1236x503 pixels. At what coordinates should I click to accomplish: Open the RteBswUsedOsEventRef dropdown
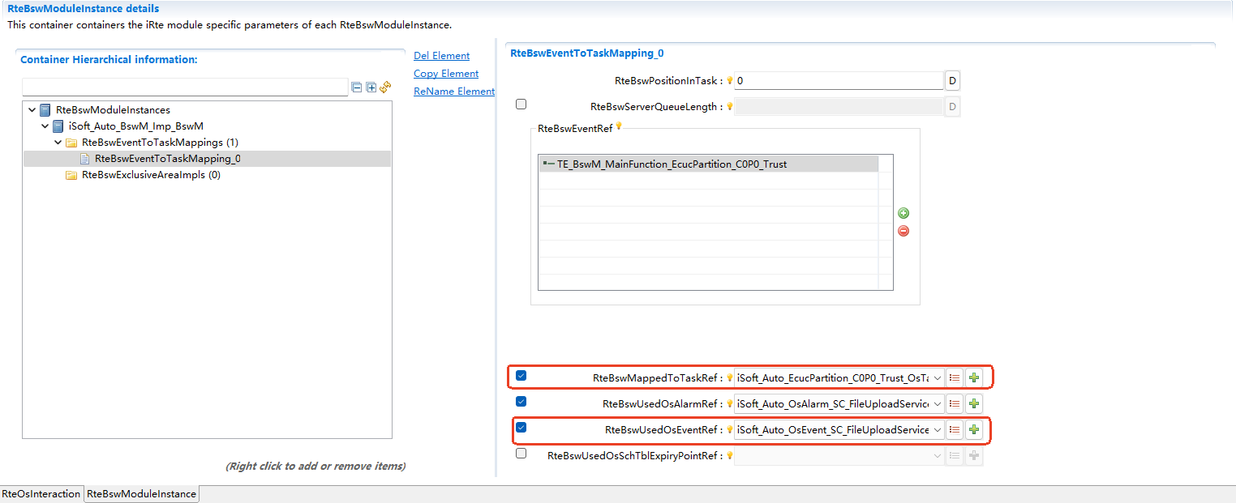click(x=938, y=429)
